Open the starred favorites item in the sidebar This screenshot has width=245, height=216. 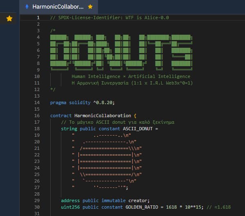9,18
